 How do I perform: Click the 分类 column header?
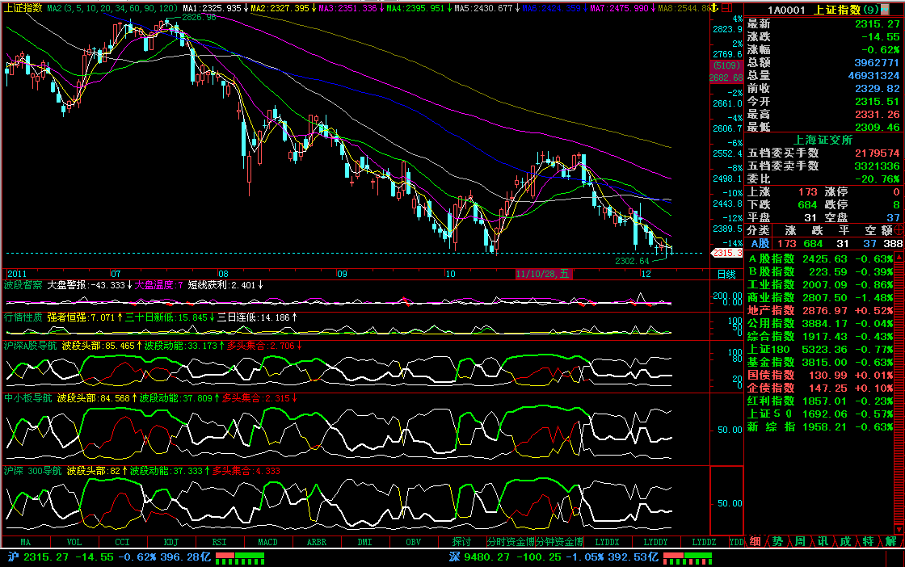(x=759, y=231)
